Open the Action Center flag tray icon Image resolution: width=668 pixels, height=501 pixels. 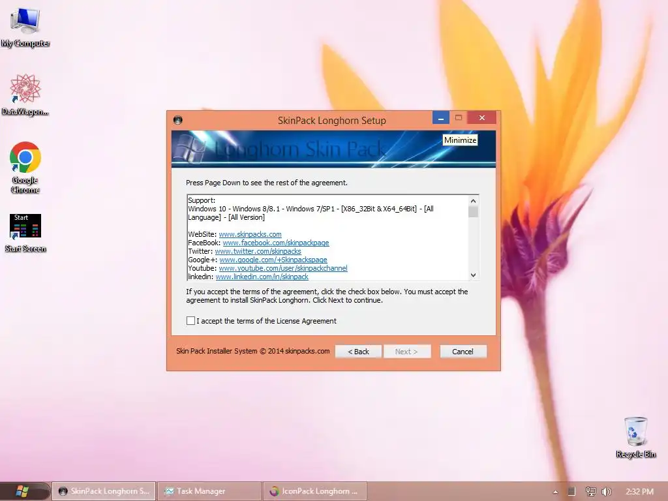click(x=572, y=492)
